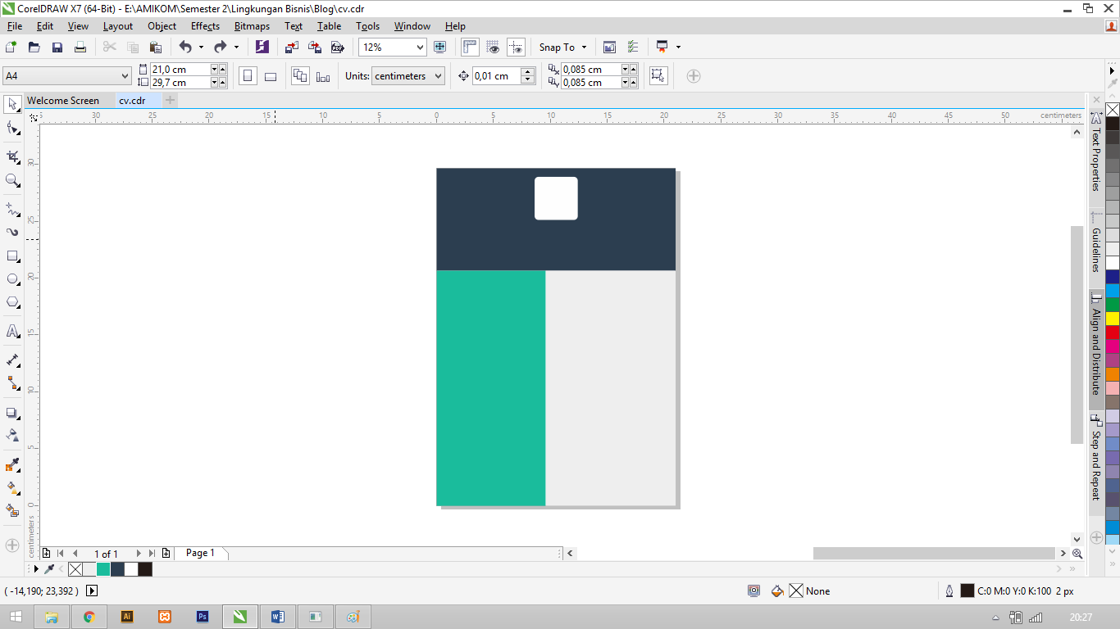Image resolution: width=1120 pixels, height=629 pixels.
Task: Pick the yellow swatch in color palette
Action: [x=1113, y=319]
